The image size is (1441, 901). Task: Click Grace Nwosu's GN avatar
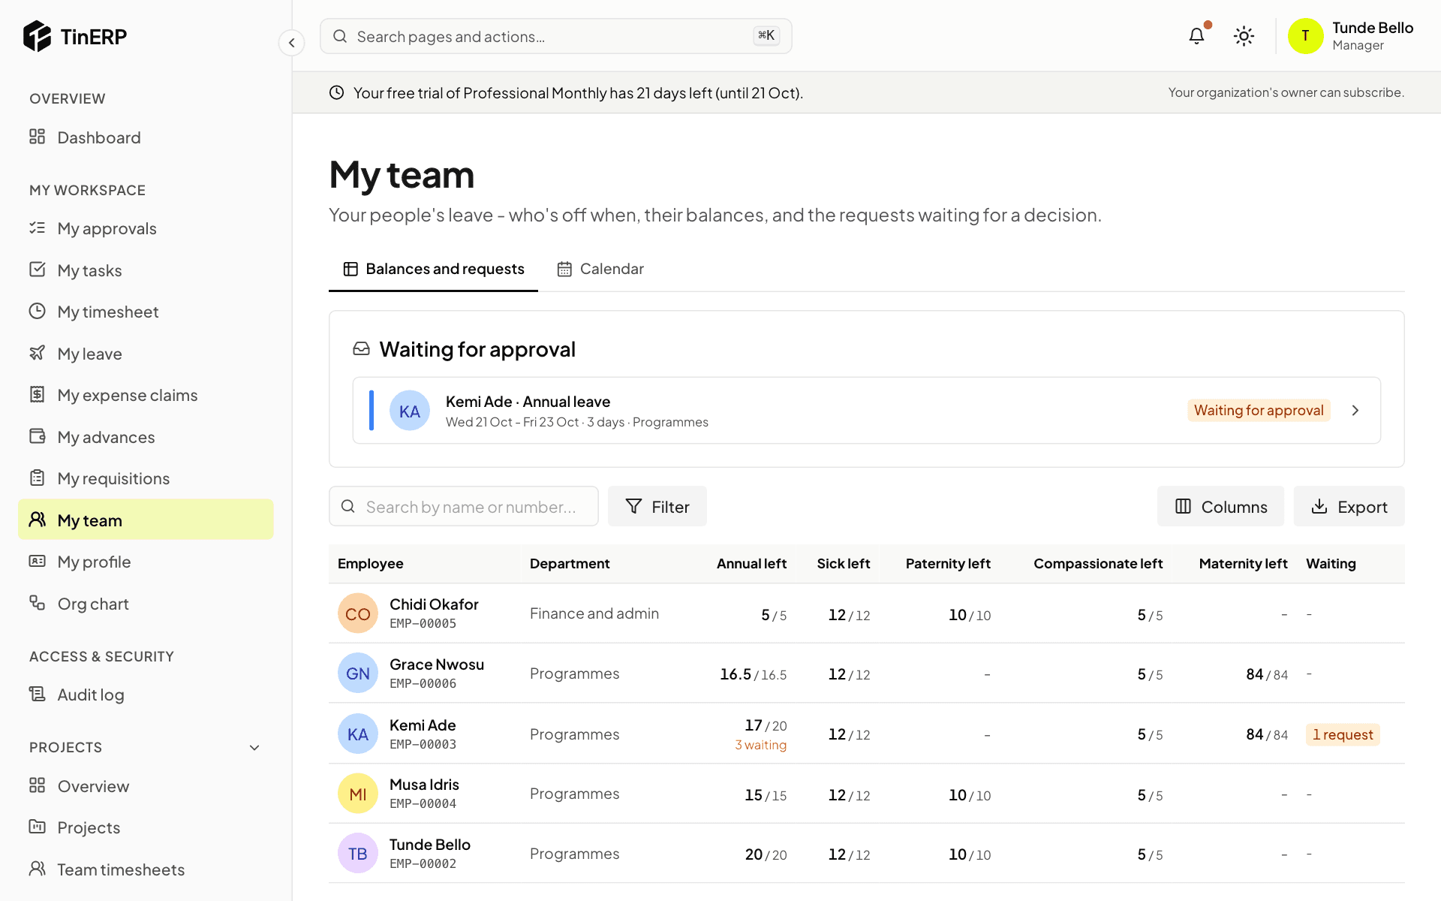(x=357, y=673)
